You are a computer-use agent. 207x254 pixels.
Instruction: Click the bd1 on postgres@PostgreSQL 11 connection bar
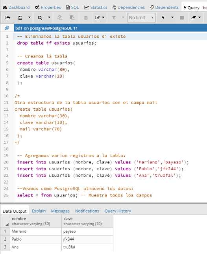[110, 28]
